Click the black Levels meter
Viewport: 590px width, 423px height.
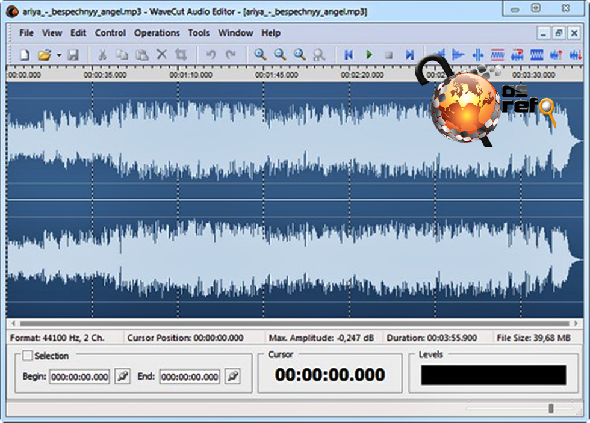493,375
